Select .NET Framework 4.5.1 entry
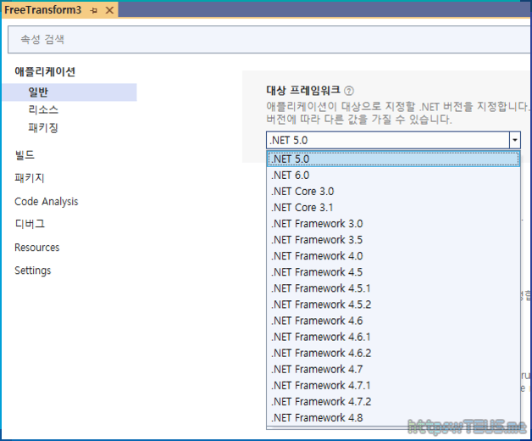The image size is (532, 441). pos(393,288)
